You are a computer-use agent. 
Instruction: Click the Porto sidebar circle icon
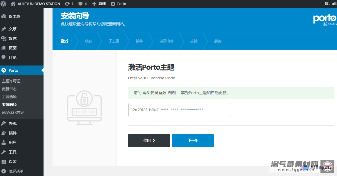coord(4,70)
